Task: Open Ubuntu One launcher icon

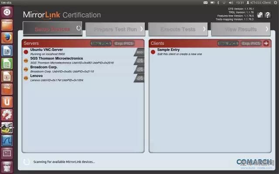Action: click(7, 102)
